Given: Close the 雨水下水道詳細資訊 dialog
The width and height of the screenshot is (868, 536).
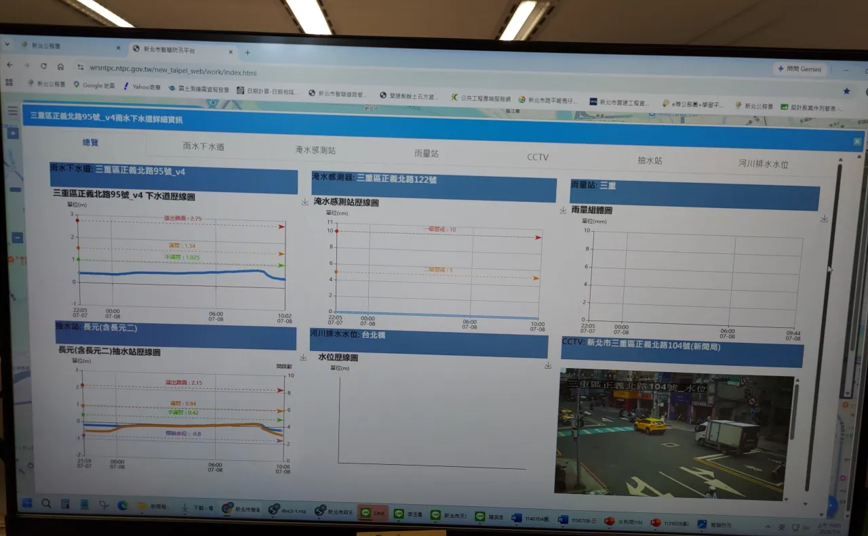Looking at the screenshot, I should click(x=857, y=141).
